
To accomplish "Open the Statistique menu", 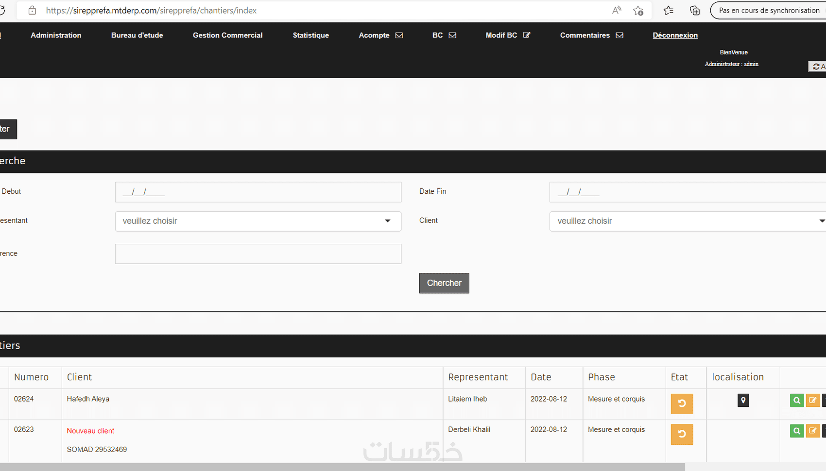I will tap(310, 35).
